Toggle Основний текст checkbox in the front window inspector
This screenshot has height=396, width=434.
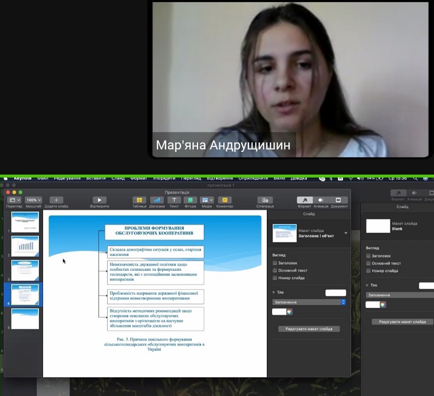pyautogui.click(x=275, y=270)
